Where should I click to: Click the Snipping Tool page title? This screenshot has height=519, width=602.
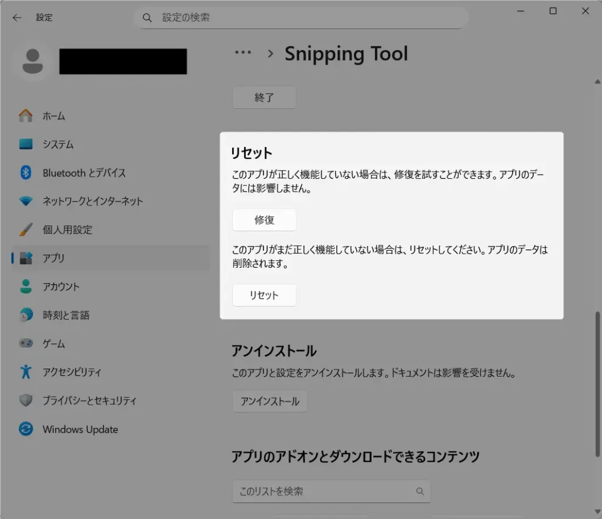click(346, 54)
